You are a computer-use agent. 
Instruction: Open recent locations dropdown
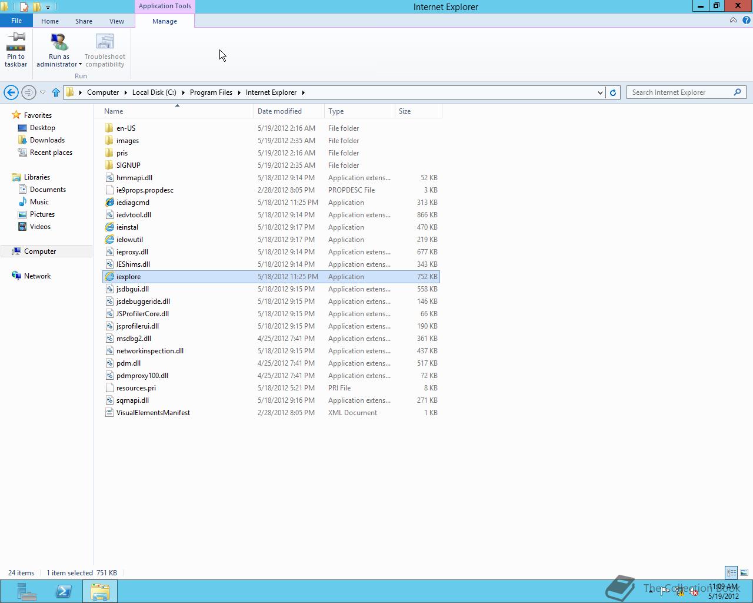click(x=42, y=92)
